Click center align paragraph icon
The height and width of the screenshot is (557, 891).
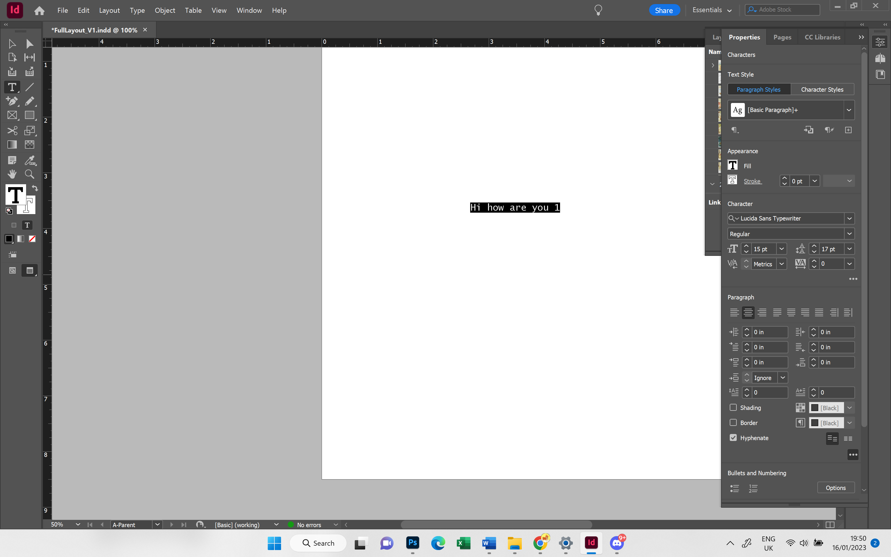[x=748, y=312]
